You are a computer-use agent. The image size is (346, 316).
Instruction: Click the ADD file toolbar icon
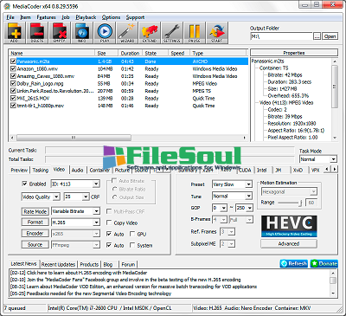15,33
